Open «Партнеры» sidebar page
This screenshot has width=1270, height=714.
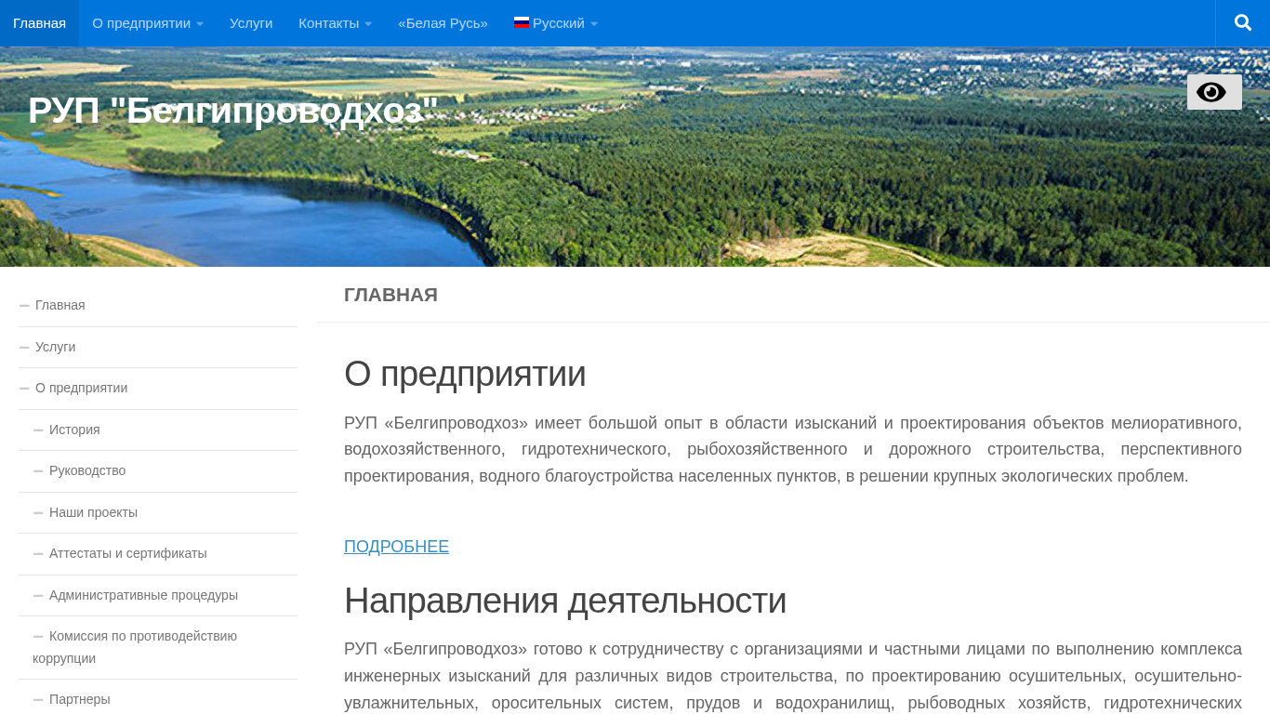click(80, 699)
